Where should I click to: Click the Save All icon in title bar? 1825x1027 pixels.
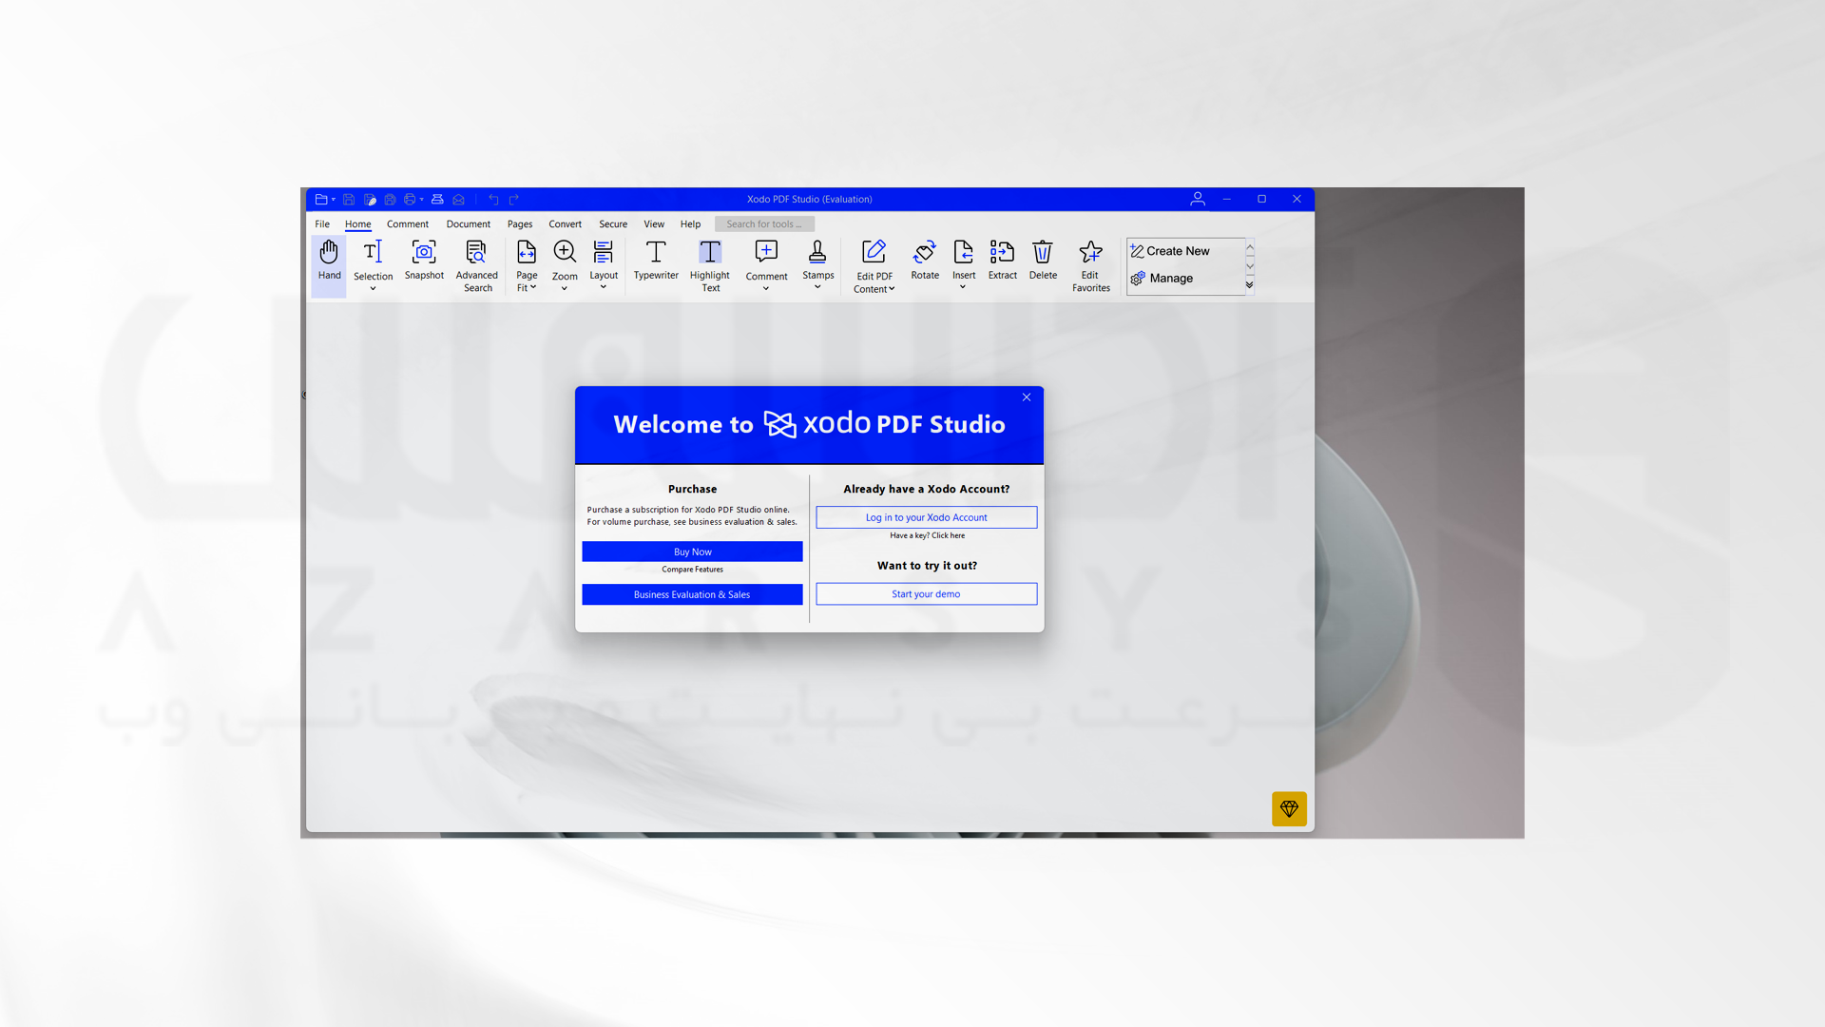tap(390, 200)
